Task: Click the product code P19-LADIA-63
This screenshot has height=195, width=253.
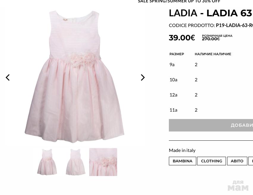Action: tap(234, 25)
